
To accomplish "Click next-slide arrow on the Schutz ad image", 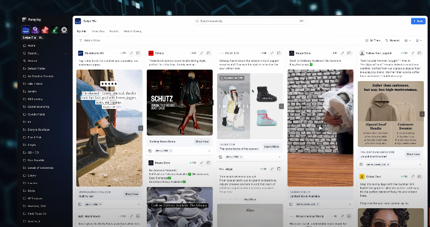I will pos(211,102).
